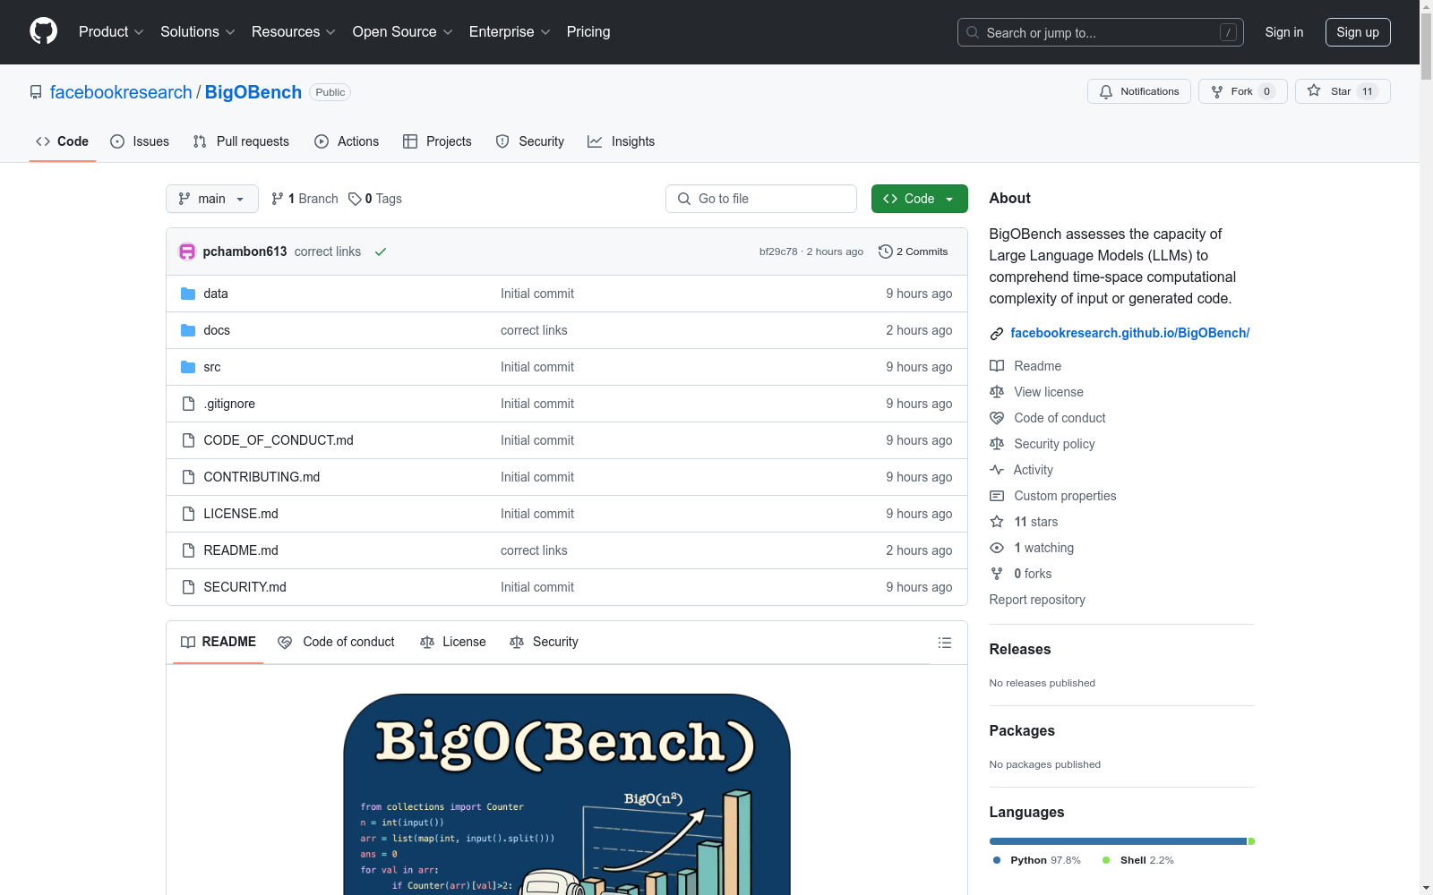The height and width of the screenshot is (895, 1433).
Task: Expand the Enterprise menu
Action: click(x=510, y=32)
